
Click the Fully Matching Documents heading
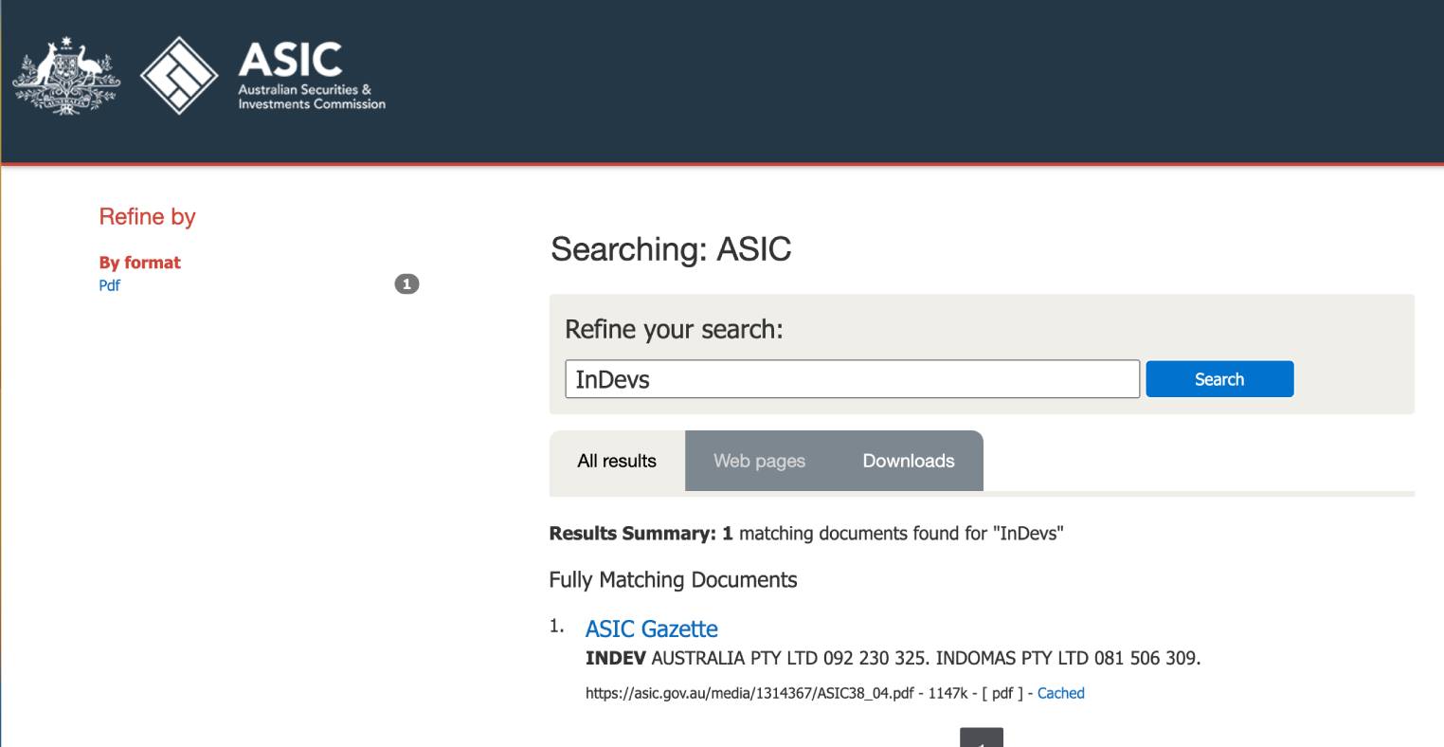(x=673, y=580)
